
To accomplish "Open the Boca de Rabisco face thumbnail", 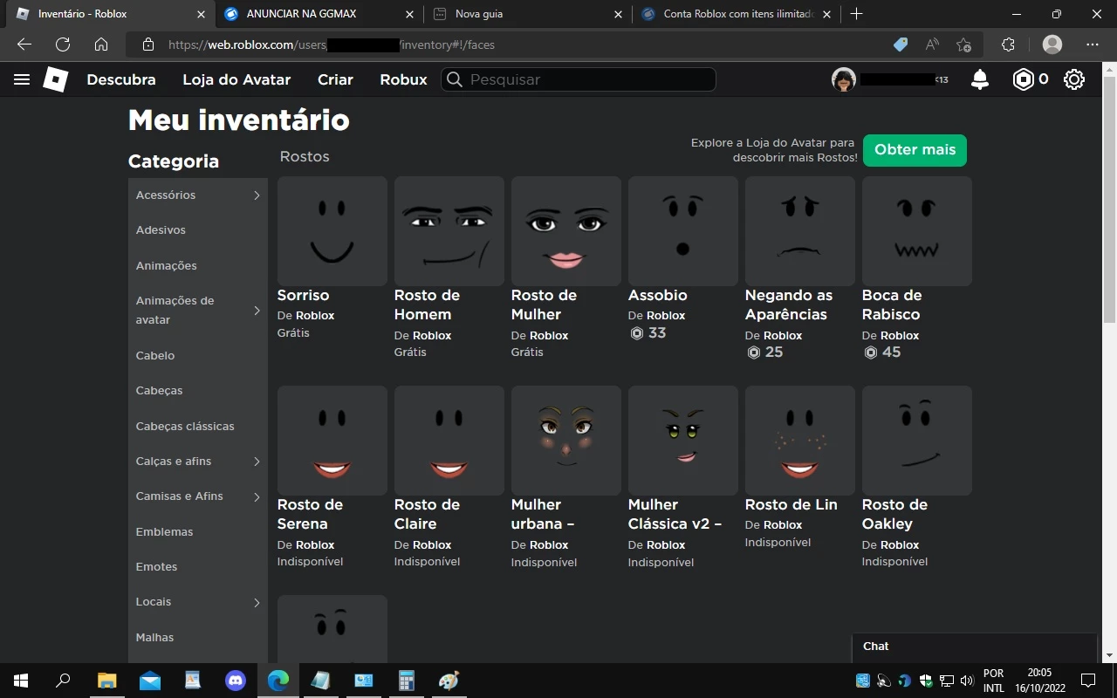I will (917, 231).
